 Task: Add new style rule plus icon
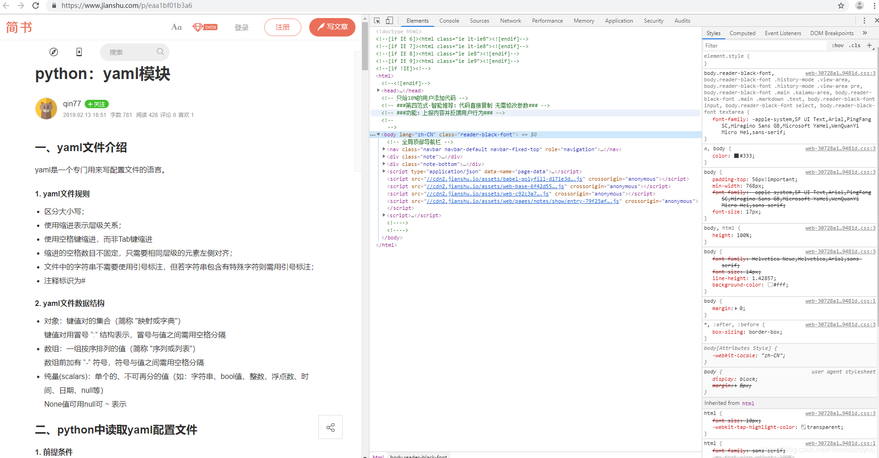coord(870,45)
